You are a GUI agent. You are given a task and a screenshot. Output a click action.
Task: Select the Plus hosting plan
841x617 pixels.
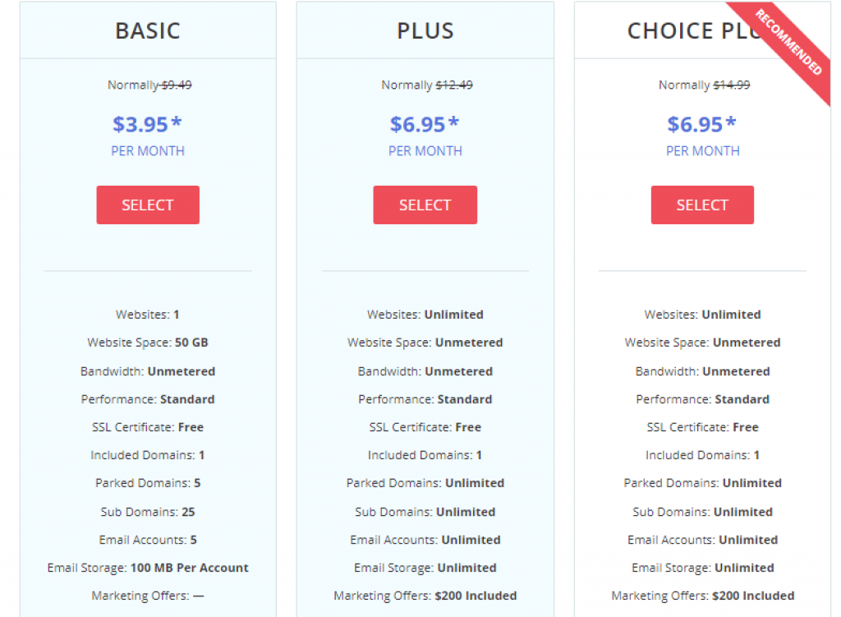point(425,205)
